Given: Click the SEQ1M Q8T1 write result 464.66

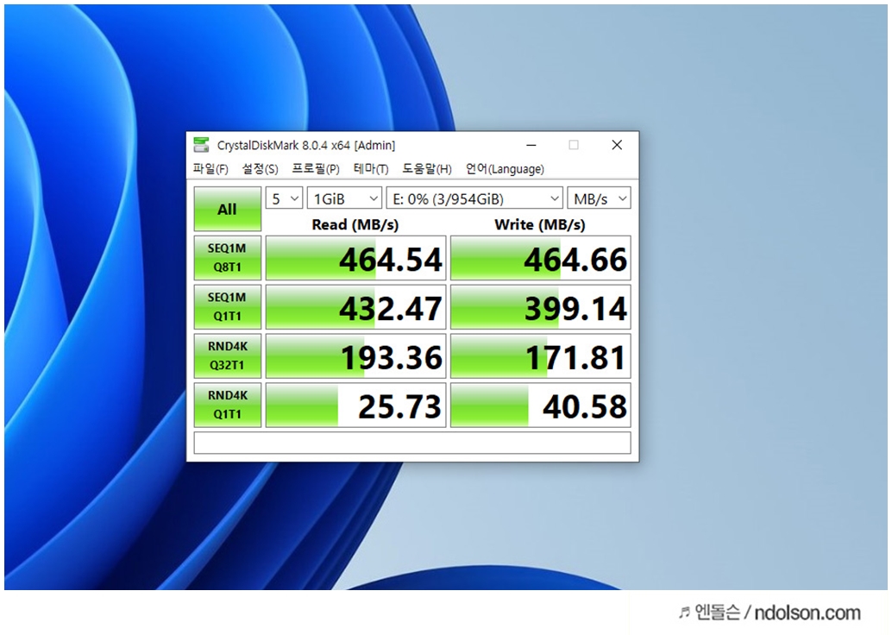Looking at the screenshot, I should click(x=540, y=258).
